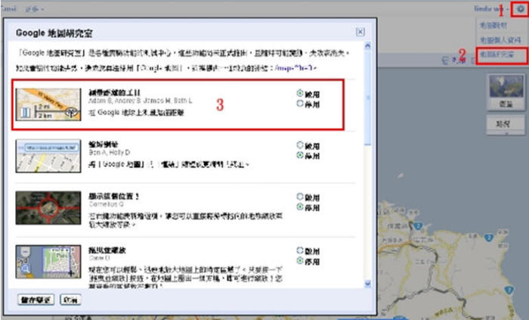Image resolution: width=529 pixels, height=320 pixels.
Task: Enable the distance measurement tool (Adam B row)
Action: [300, 93]
